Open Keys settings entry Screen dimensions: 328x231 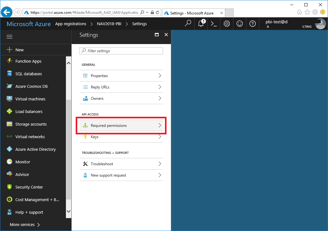(x=121, y=137)
